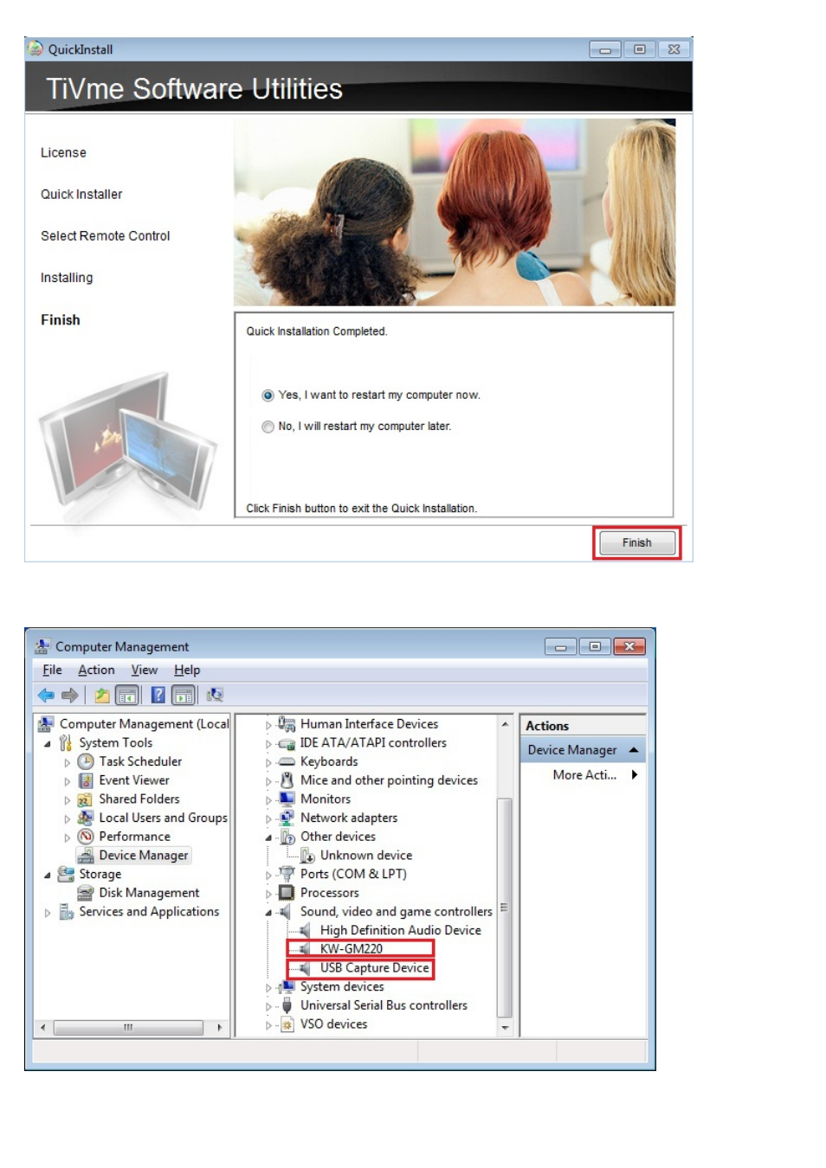Expand the Event Viewer node
The width and height of the screenshot is (826, 1168).
coord(68,781)
